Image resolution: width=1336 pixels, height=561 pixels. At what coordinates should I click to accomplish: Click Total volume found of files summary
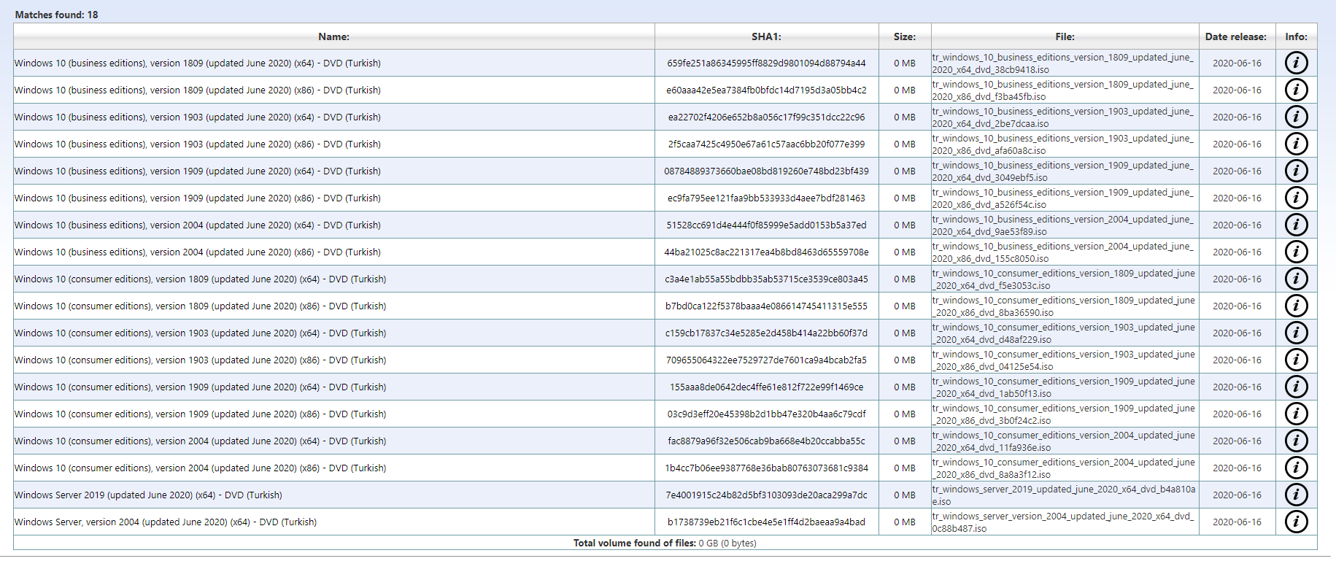[665, 543]
